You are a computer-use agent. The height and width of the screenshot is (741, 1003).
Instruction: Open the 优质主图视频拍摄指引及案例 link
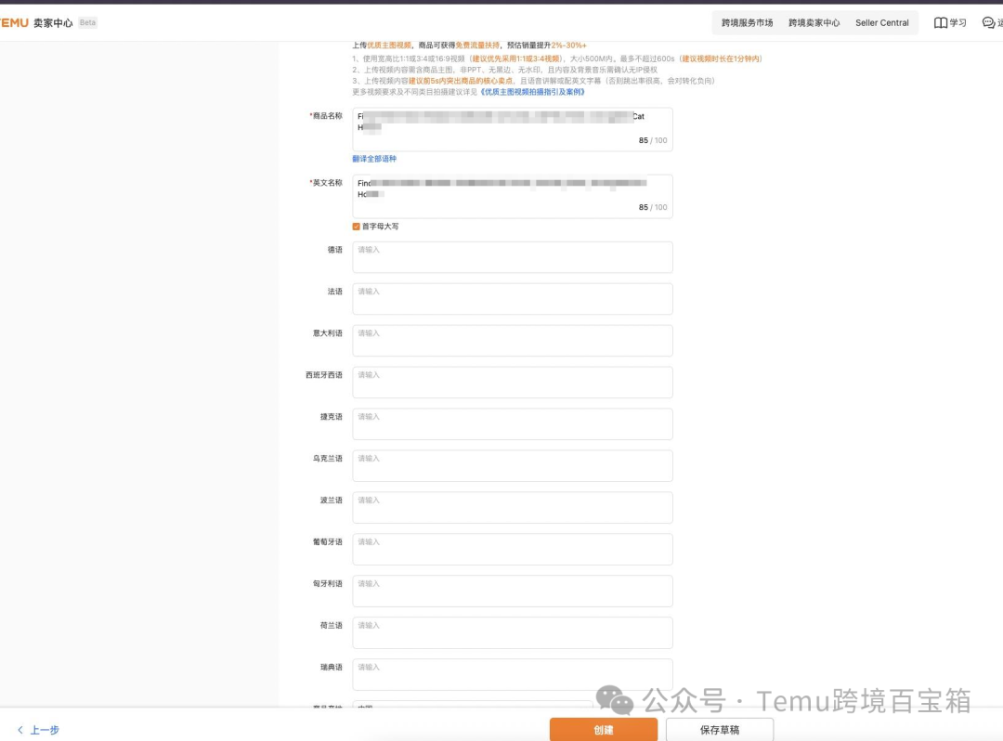tap(532, 92)
